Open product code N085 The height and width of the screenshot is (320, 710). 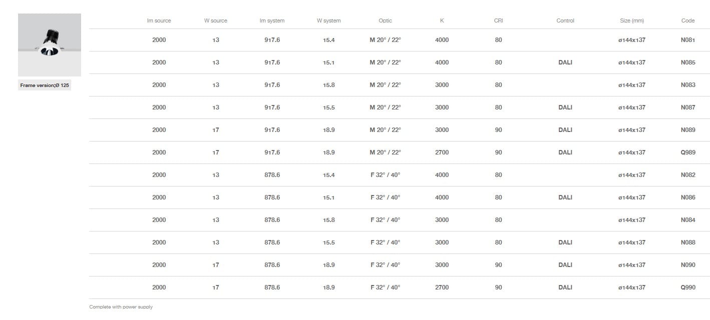coord(687,62)
